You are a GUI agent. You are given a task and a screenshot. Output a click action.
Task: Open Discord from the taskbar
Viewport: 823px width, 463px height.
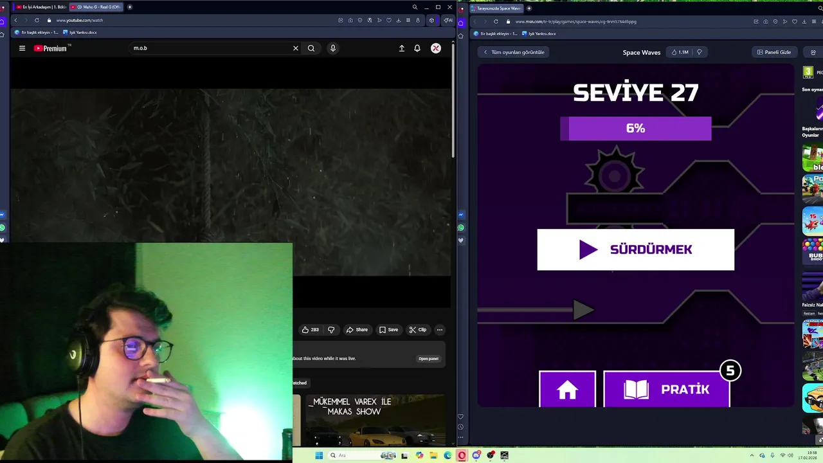point(476,455)
